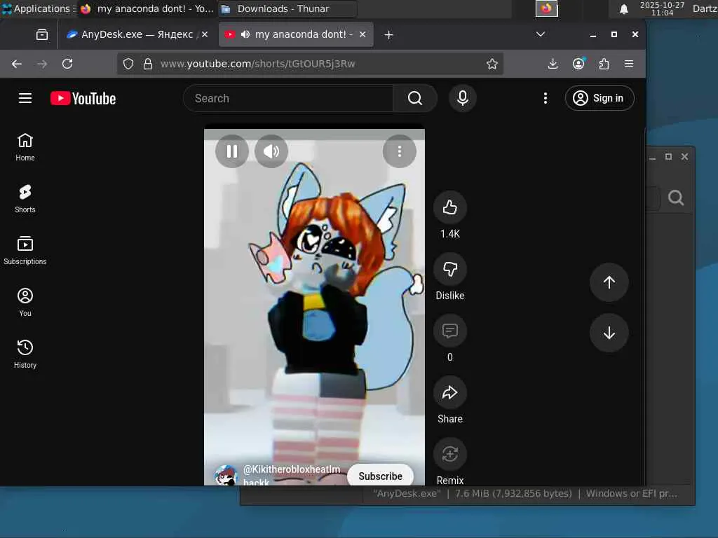Open the video's three-dot options menu
718x538 pixels.
(400, 151)
